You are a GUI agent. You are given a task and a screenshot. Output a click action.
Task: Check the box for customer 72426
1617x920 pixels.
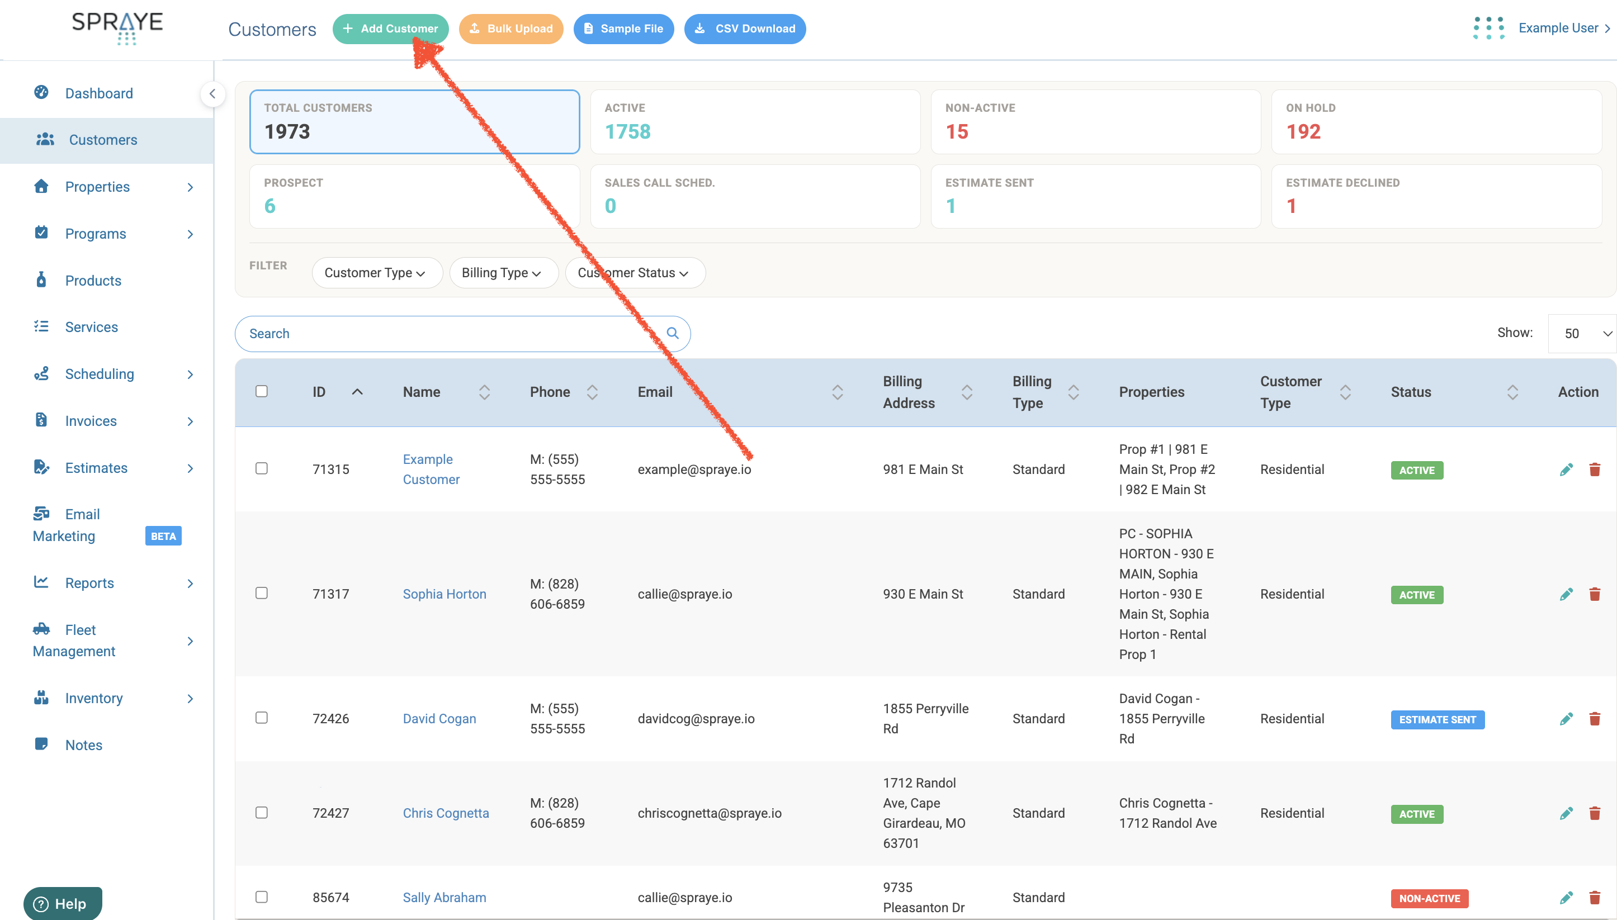[261, 717]
